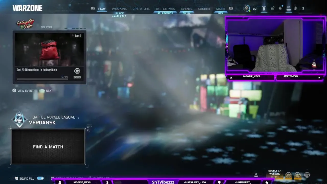
Task: Open the player rank emblem
Action: 247,8
